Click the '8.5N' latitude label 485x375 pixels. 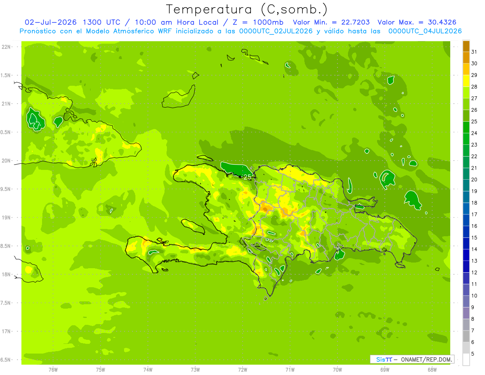6,246
